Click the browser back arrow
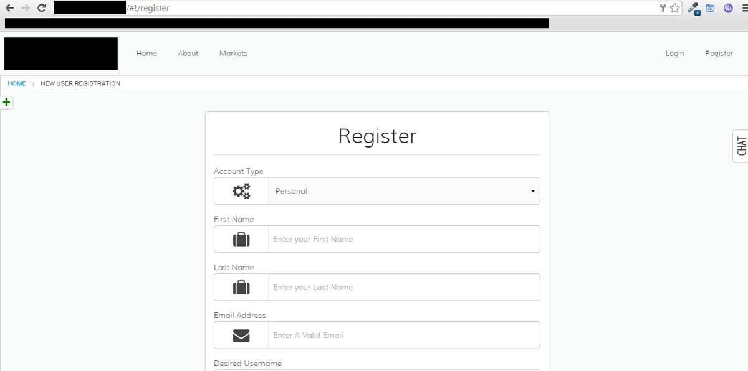Screen dimensions: 748x371 tap(9, 8)
